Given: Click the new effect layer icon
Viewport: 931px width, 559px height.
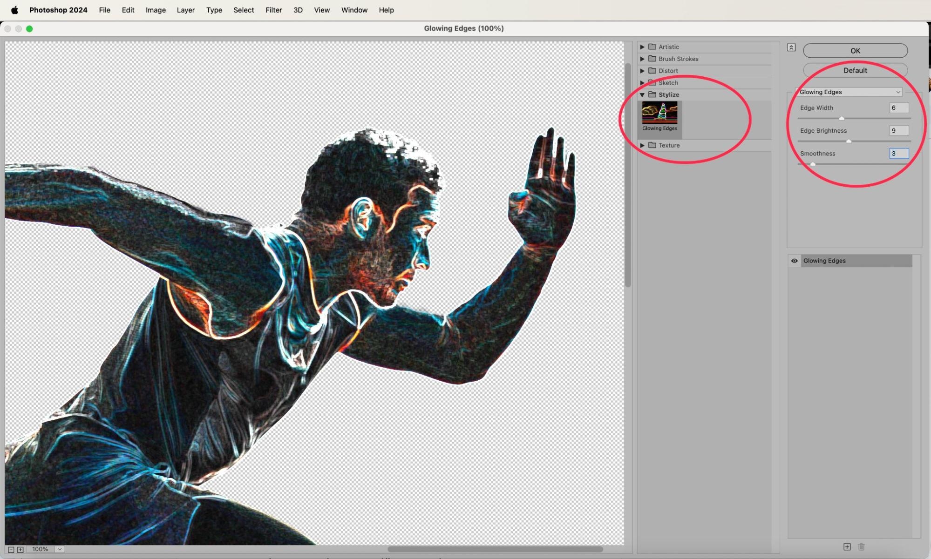Looking at the screenshot, I should click(x=847, y=546).
